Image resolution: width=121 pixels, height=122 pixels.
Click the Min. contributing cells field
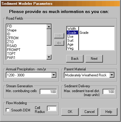click(48, 91)
